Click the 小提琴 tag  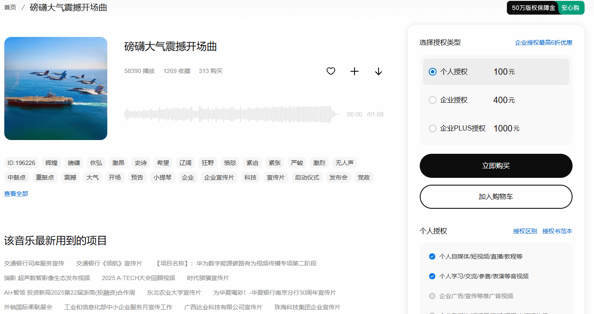click(x=163, y=177)
